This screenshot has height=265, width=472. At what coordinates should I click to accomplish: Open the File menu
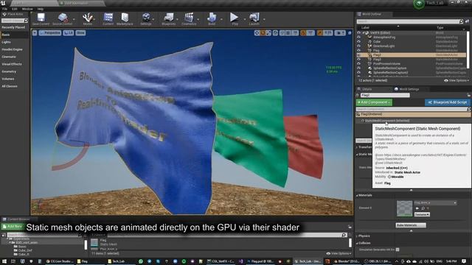coord(5,9)
